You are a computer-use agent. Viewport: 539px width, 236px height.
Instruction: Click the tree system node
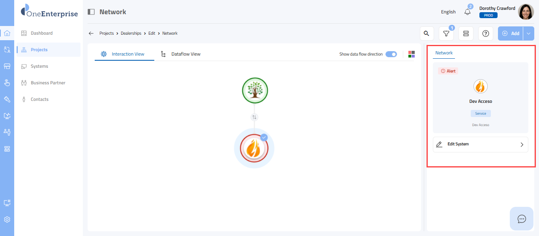click(x=255, y=91)
